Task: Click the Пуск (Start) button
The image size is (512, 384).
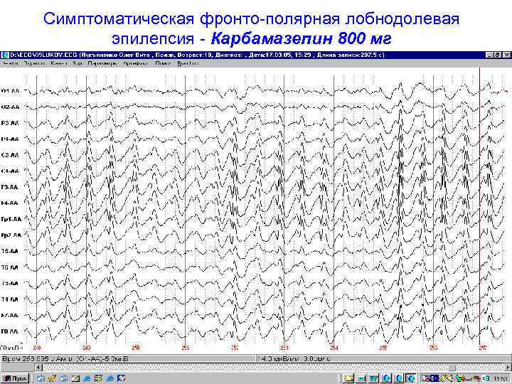Action: [15, 378]
